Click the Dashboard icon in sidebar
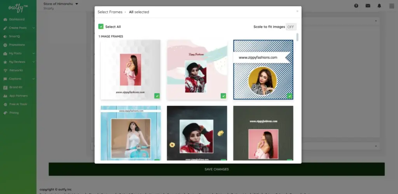This screenshot has height=194, width=398. (5, 19)
